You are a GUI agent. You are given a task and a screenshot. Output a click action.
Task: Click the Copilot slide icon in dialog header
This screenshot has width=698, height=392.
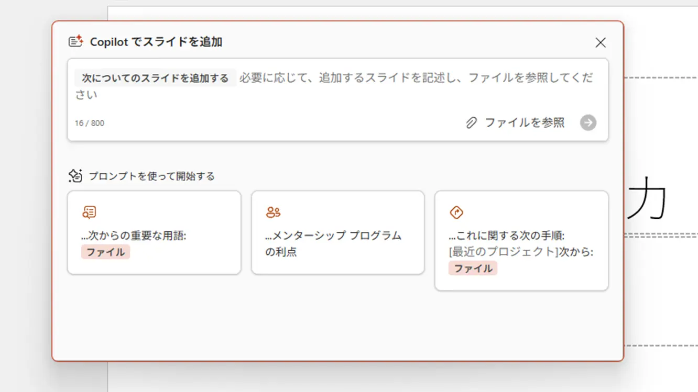(76, 41)
